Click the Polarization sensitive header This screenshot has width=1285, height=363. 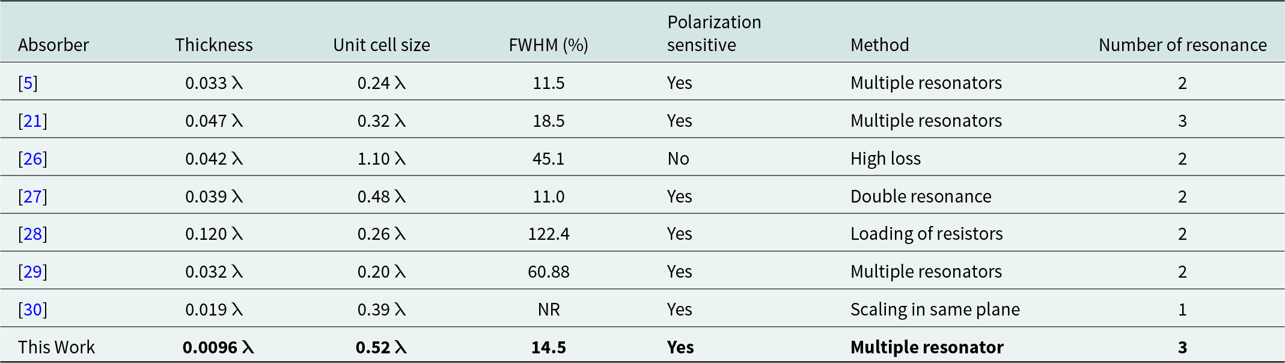[x=714, y=34]
